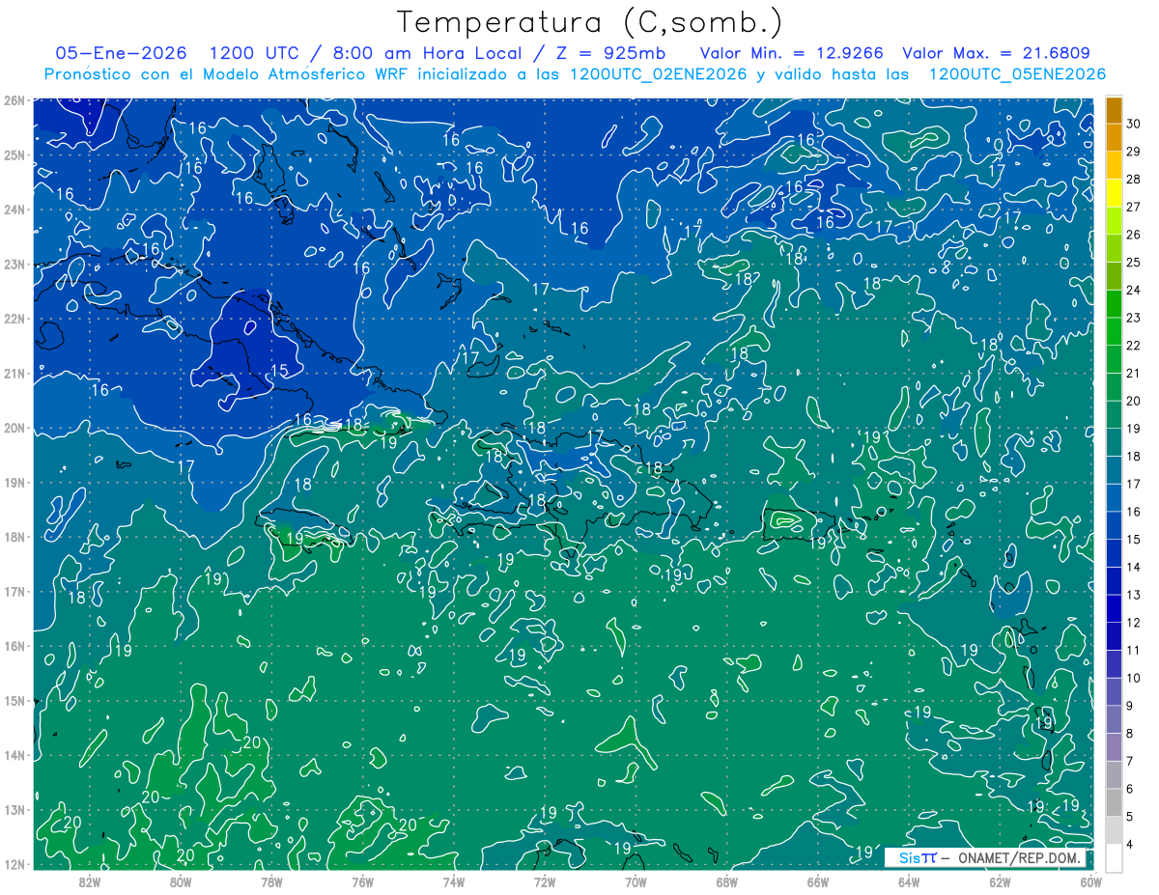Image resolution: width=1159 pixels, height=895 pixels.
Task: Click the 22N latitude axis label
Action: click(14, 319)
